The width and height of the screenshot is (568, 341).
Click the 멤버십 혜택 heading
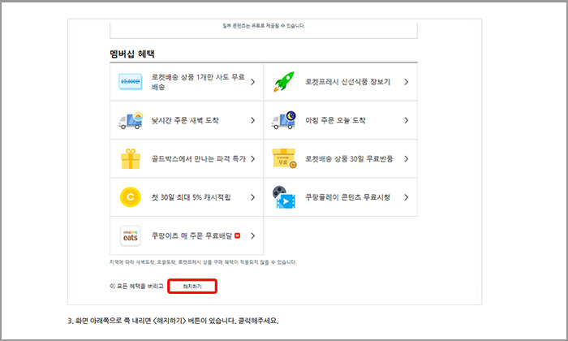132,54
